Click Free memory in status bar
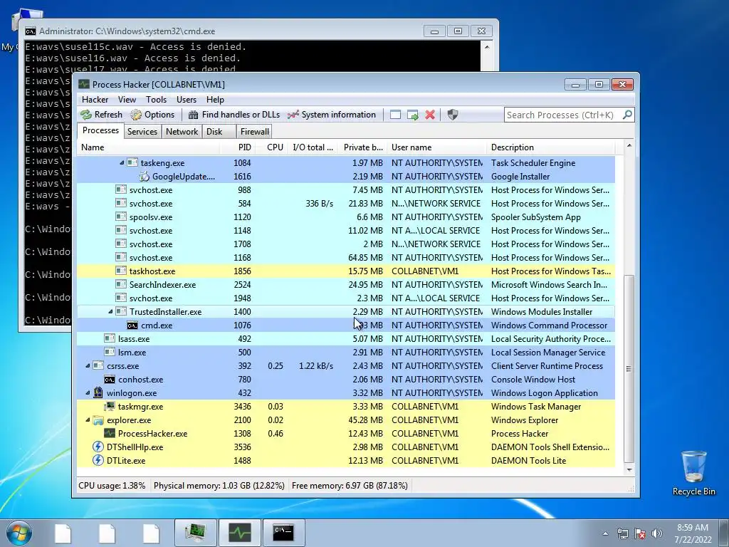Image resolution: width=729 pixels, height=547 pixels. coord(350,486)
